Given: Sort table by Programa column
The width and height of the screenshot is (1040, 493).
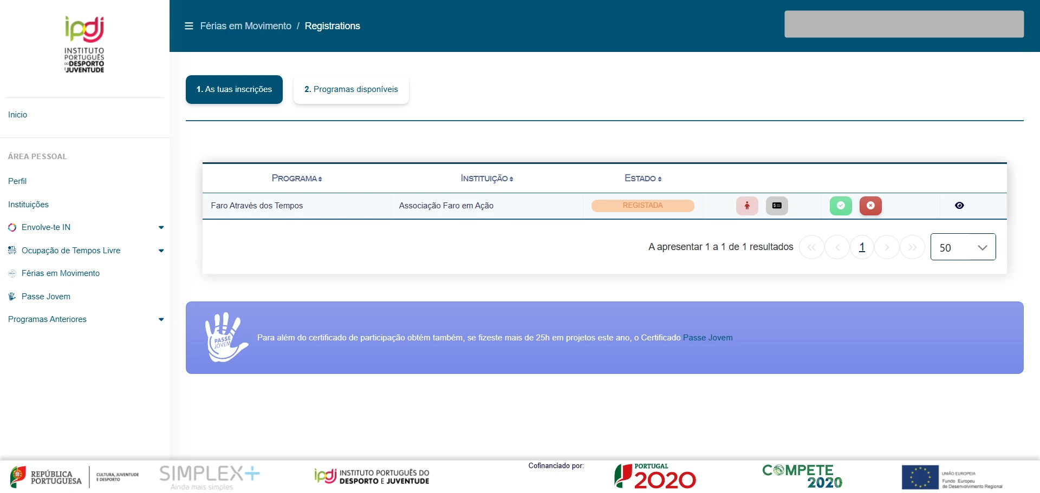Looking at the screenshot, I should (x=297, y=178).
